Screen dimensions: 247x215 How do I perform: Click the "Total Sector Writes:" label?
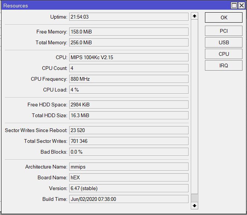click(45, 141)
